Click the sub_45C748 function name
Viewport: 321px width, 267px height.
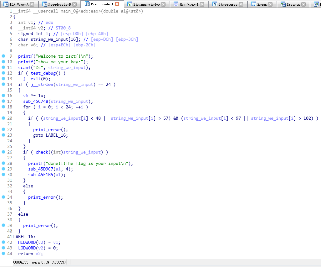click(36, 101)
